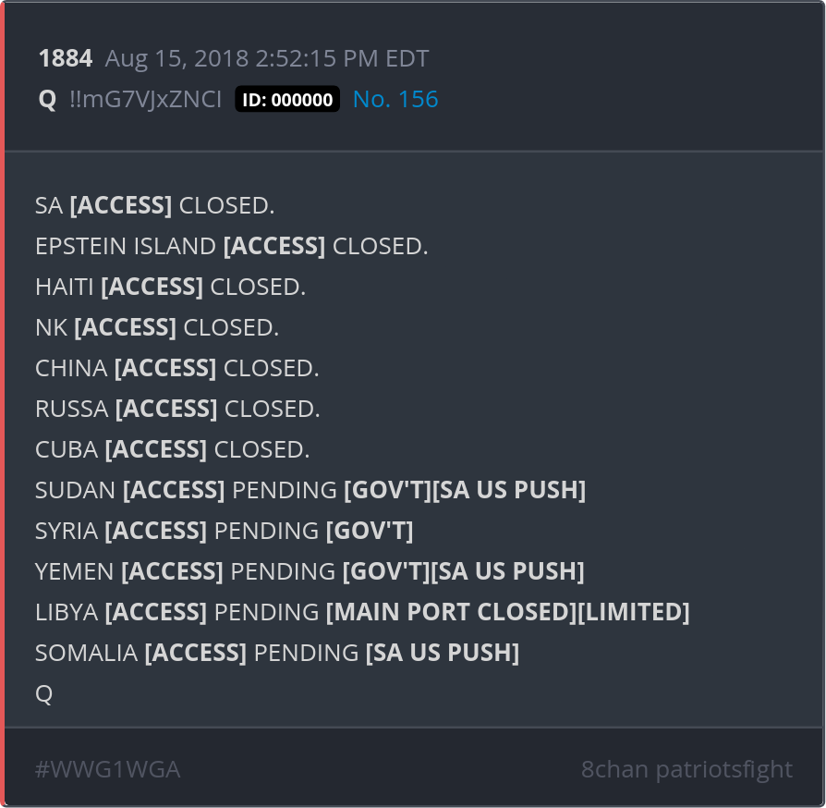Click the ID: 000000 badge

(x=287, y=100)
